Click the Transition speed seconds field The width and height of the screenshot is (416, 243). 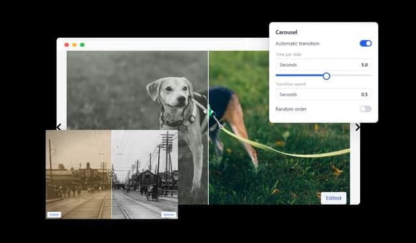(324, 94)
